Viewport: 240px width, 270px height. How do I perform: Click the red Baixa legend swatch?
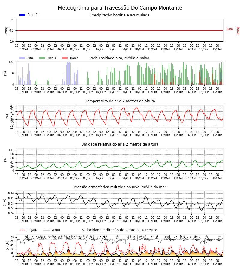click(x=65, y=58)
